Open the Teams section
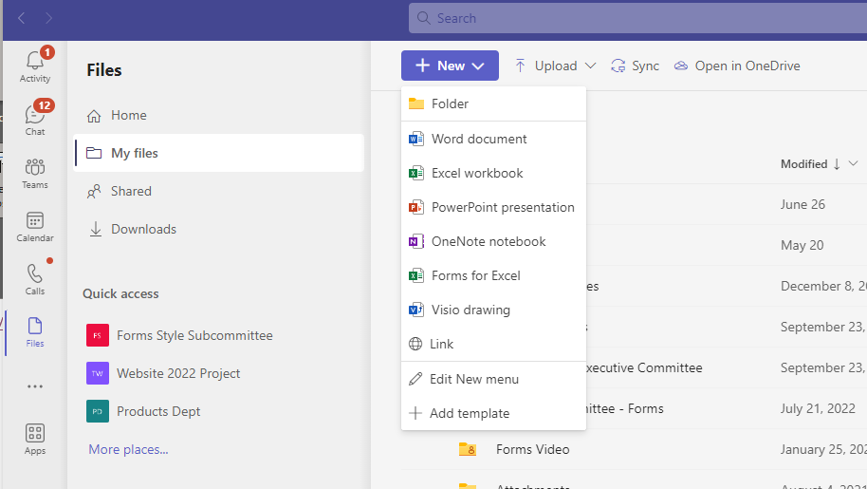Viewport: 867px width, 489px height. pos(35,173)
